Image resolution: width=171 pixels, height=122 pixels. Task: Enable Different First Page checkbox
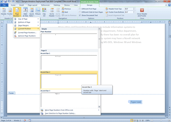coord(80,9)
